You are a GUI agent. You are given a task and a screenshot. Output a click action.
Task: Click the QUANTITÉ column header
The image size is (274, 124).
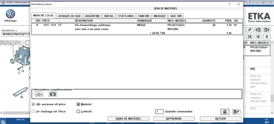coord(209,21)
